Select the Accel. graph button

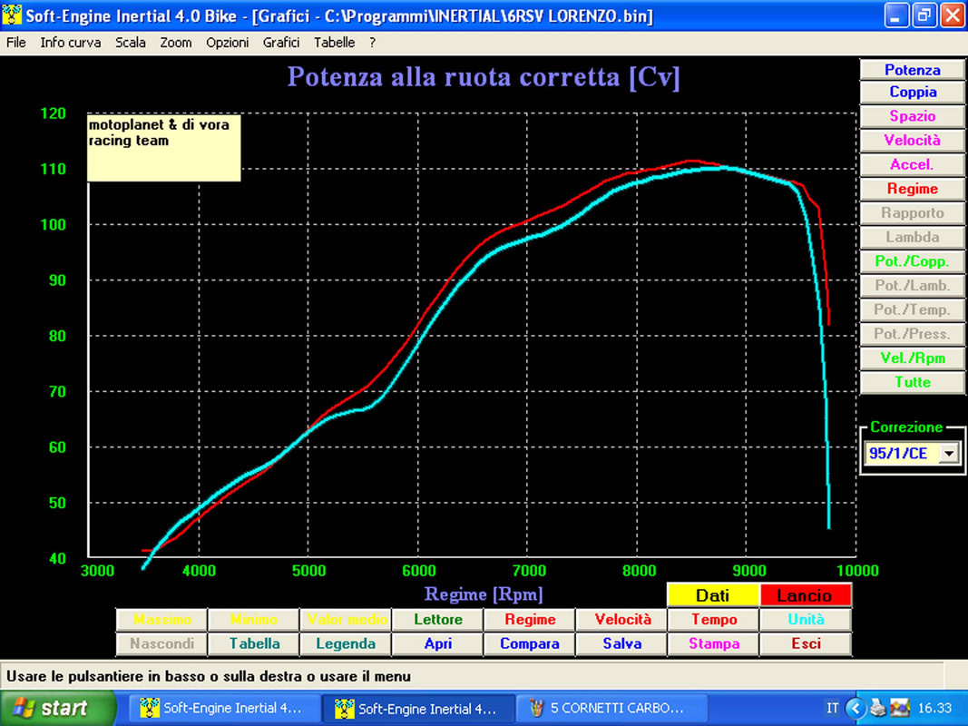click(912, 164)
